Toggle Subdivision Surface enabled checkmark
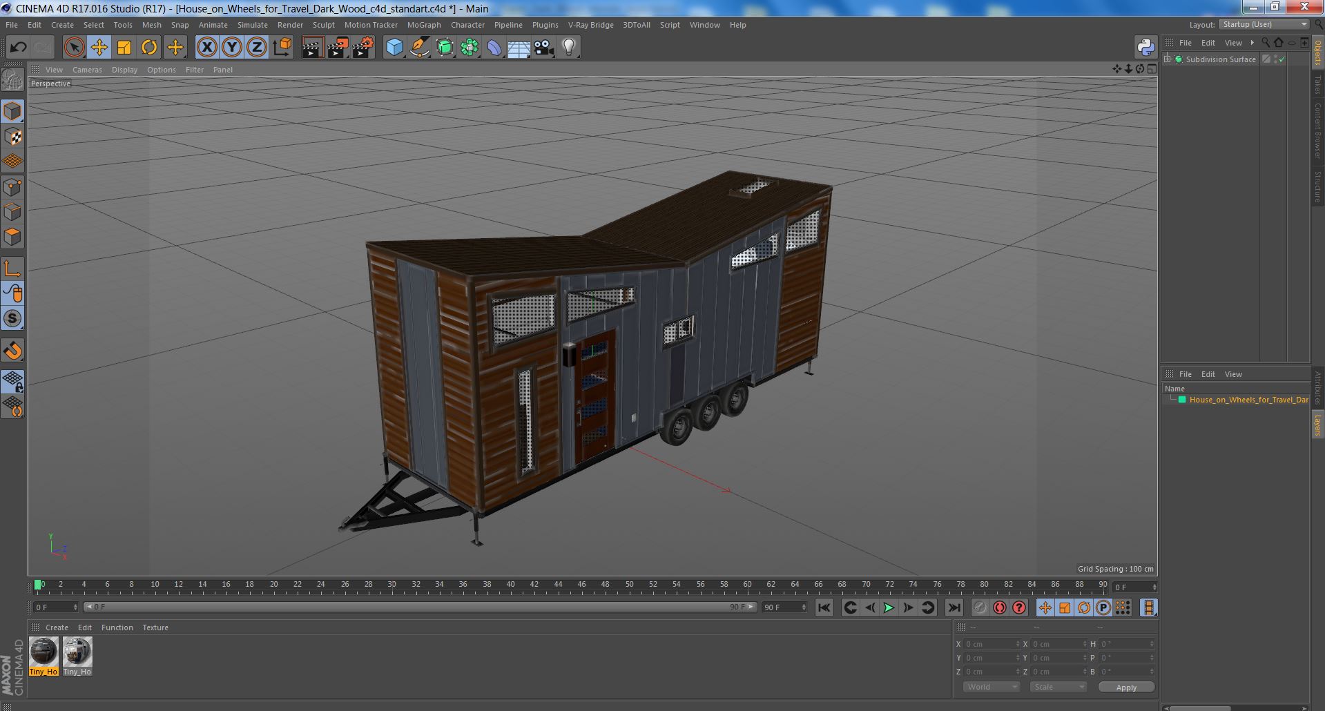The image size is (1325, 711). point(1282,59)
